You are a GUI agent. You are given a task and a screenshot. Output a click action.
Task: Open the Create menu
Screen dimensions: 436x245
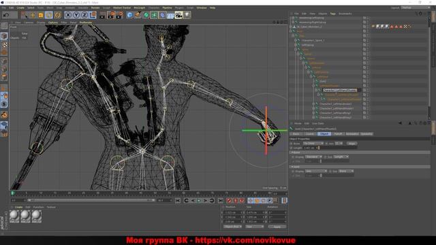pyautogui.click(x=20, y=7)
